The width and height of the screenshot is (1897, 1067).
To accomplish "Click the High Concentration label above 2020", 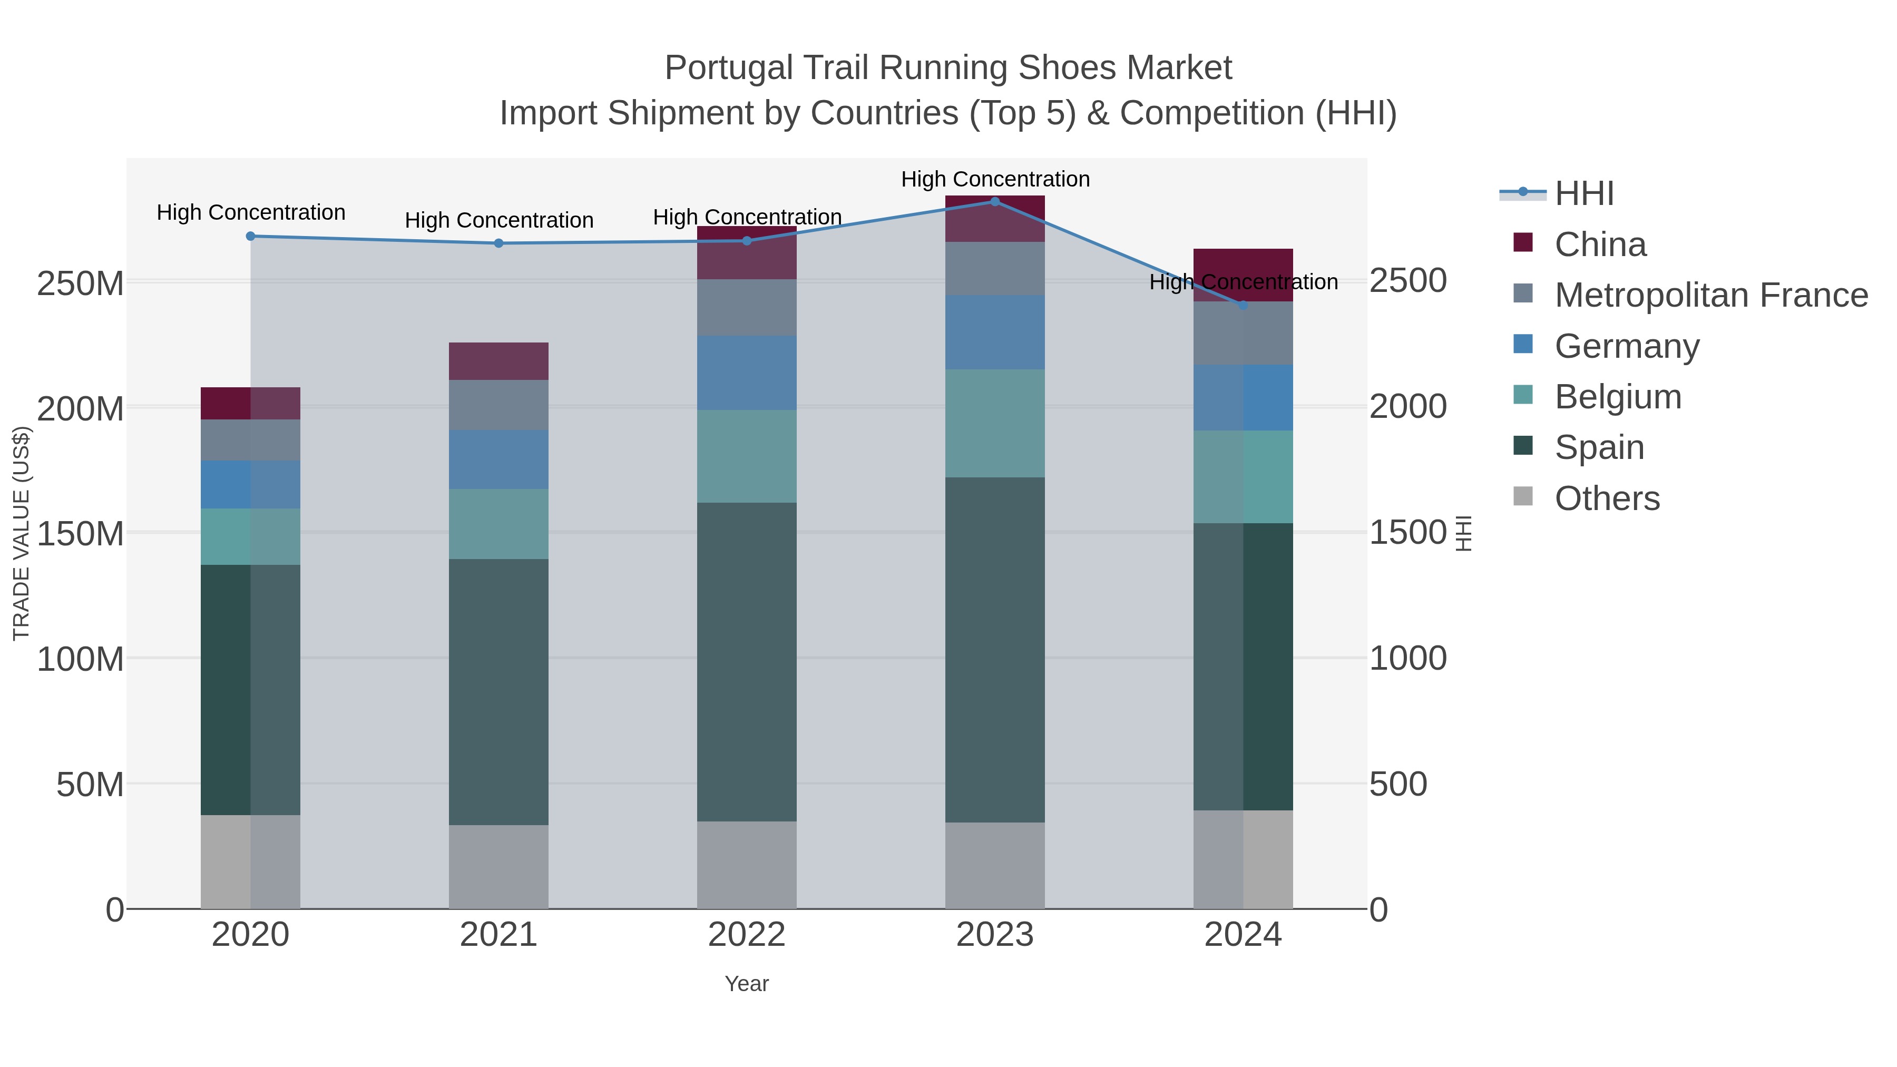I will 251,212.
